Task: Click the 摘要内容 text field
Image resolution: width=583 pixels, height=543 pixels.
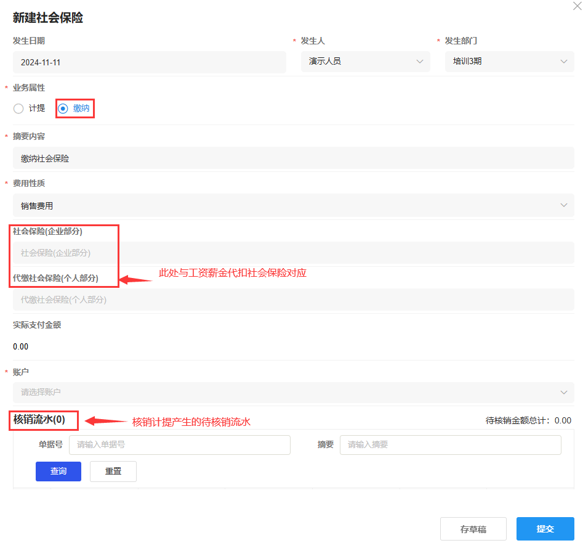Action: coord(293,158)
